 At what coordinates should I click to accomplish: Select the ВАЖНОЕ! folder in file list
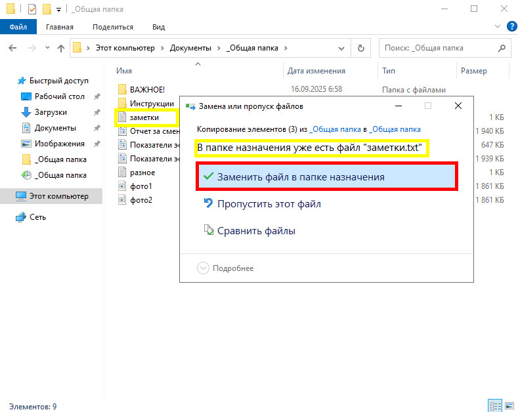point(147,89)
